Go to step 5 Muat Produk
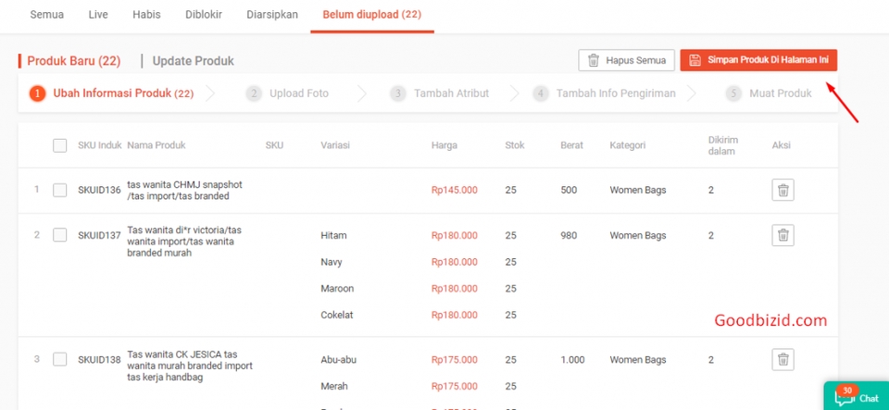 [x=769, y=93]
